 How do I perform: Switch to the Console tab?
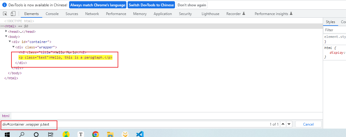click(52, 14)
